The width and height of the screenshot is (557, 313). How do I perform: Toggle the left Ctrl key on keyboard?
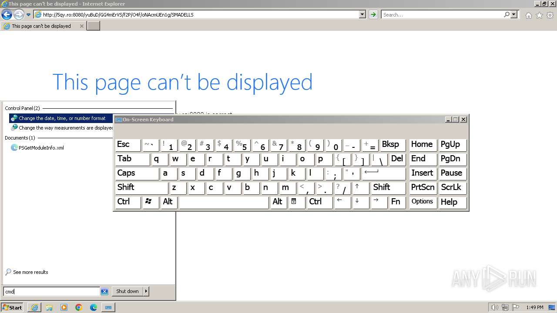click(x=128, y=202)
